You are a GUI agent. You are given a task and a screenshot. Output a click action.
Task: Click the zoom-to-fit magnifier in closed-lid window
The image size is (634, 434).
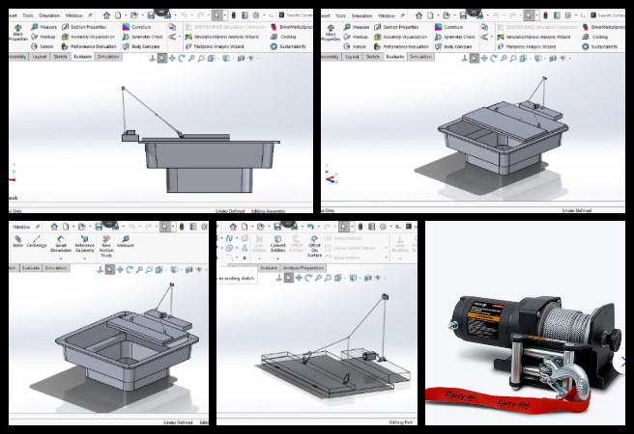point(504,59)
